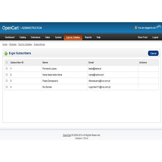
Task: Click the padlock login icon
Action: (136, 28)
